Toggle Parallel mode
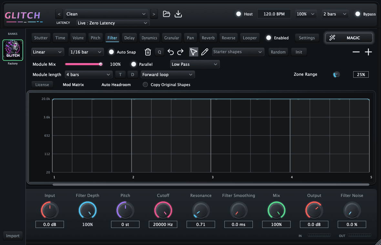 tap(134, 64)
